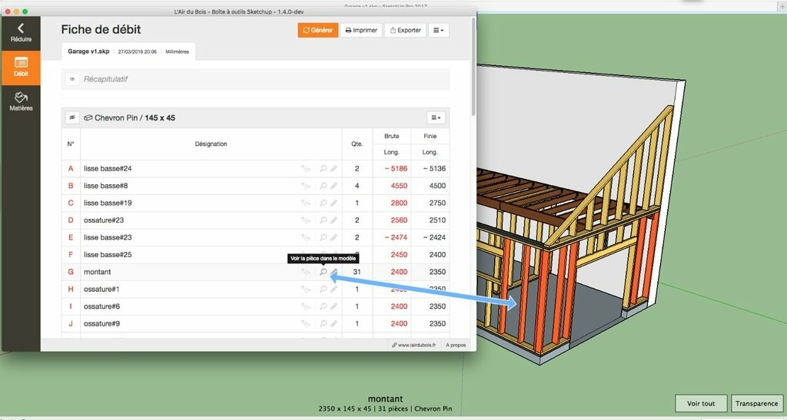This screenshot has width=787, height=420.
Task: Click the orange Générer button
Action: click(x=317, y=30)
